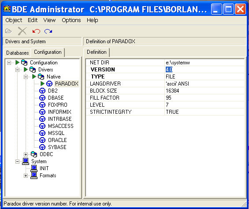The image size is (249, 209).
Task: Click the Drivers node database icon
Action: [x=33, y=70]
